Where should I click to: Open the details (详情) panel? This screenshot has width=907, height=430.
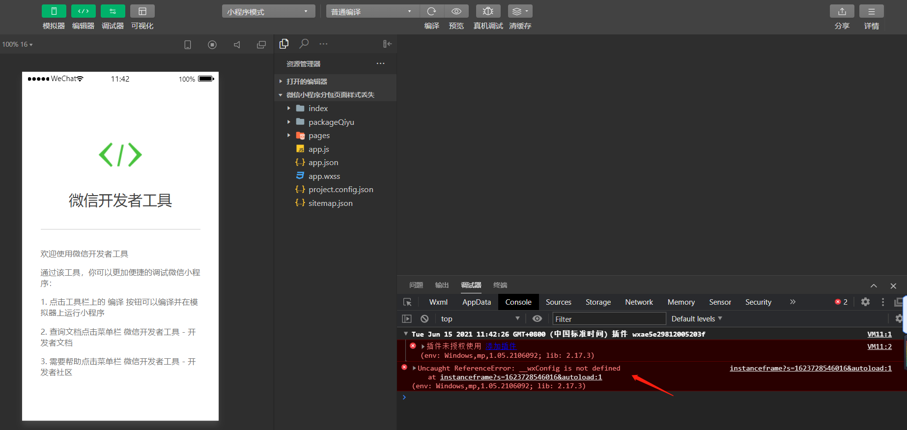coord(872,11)
